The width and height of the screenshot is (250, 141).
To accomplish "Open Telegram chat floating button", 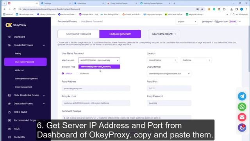I will coord(242,96).
